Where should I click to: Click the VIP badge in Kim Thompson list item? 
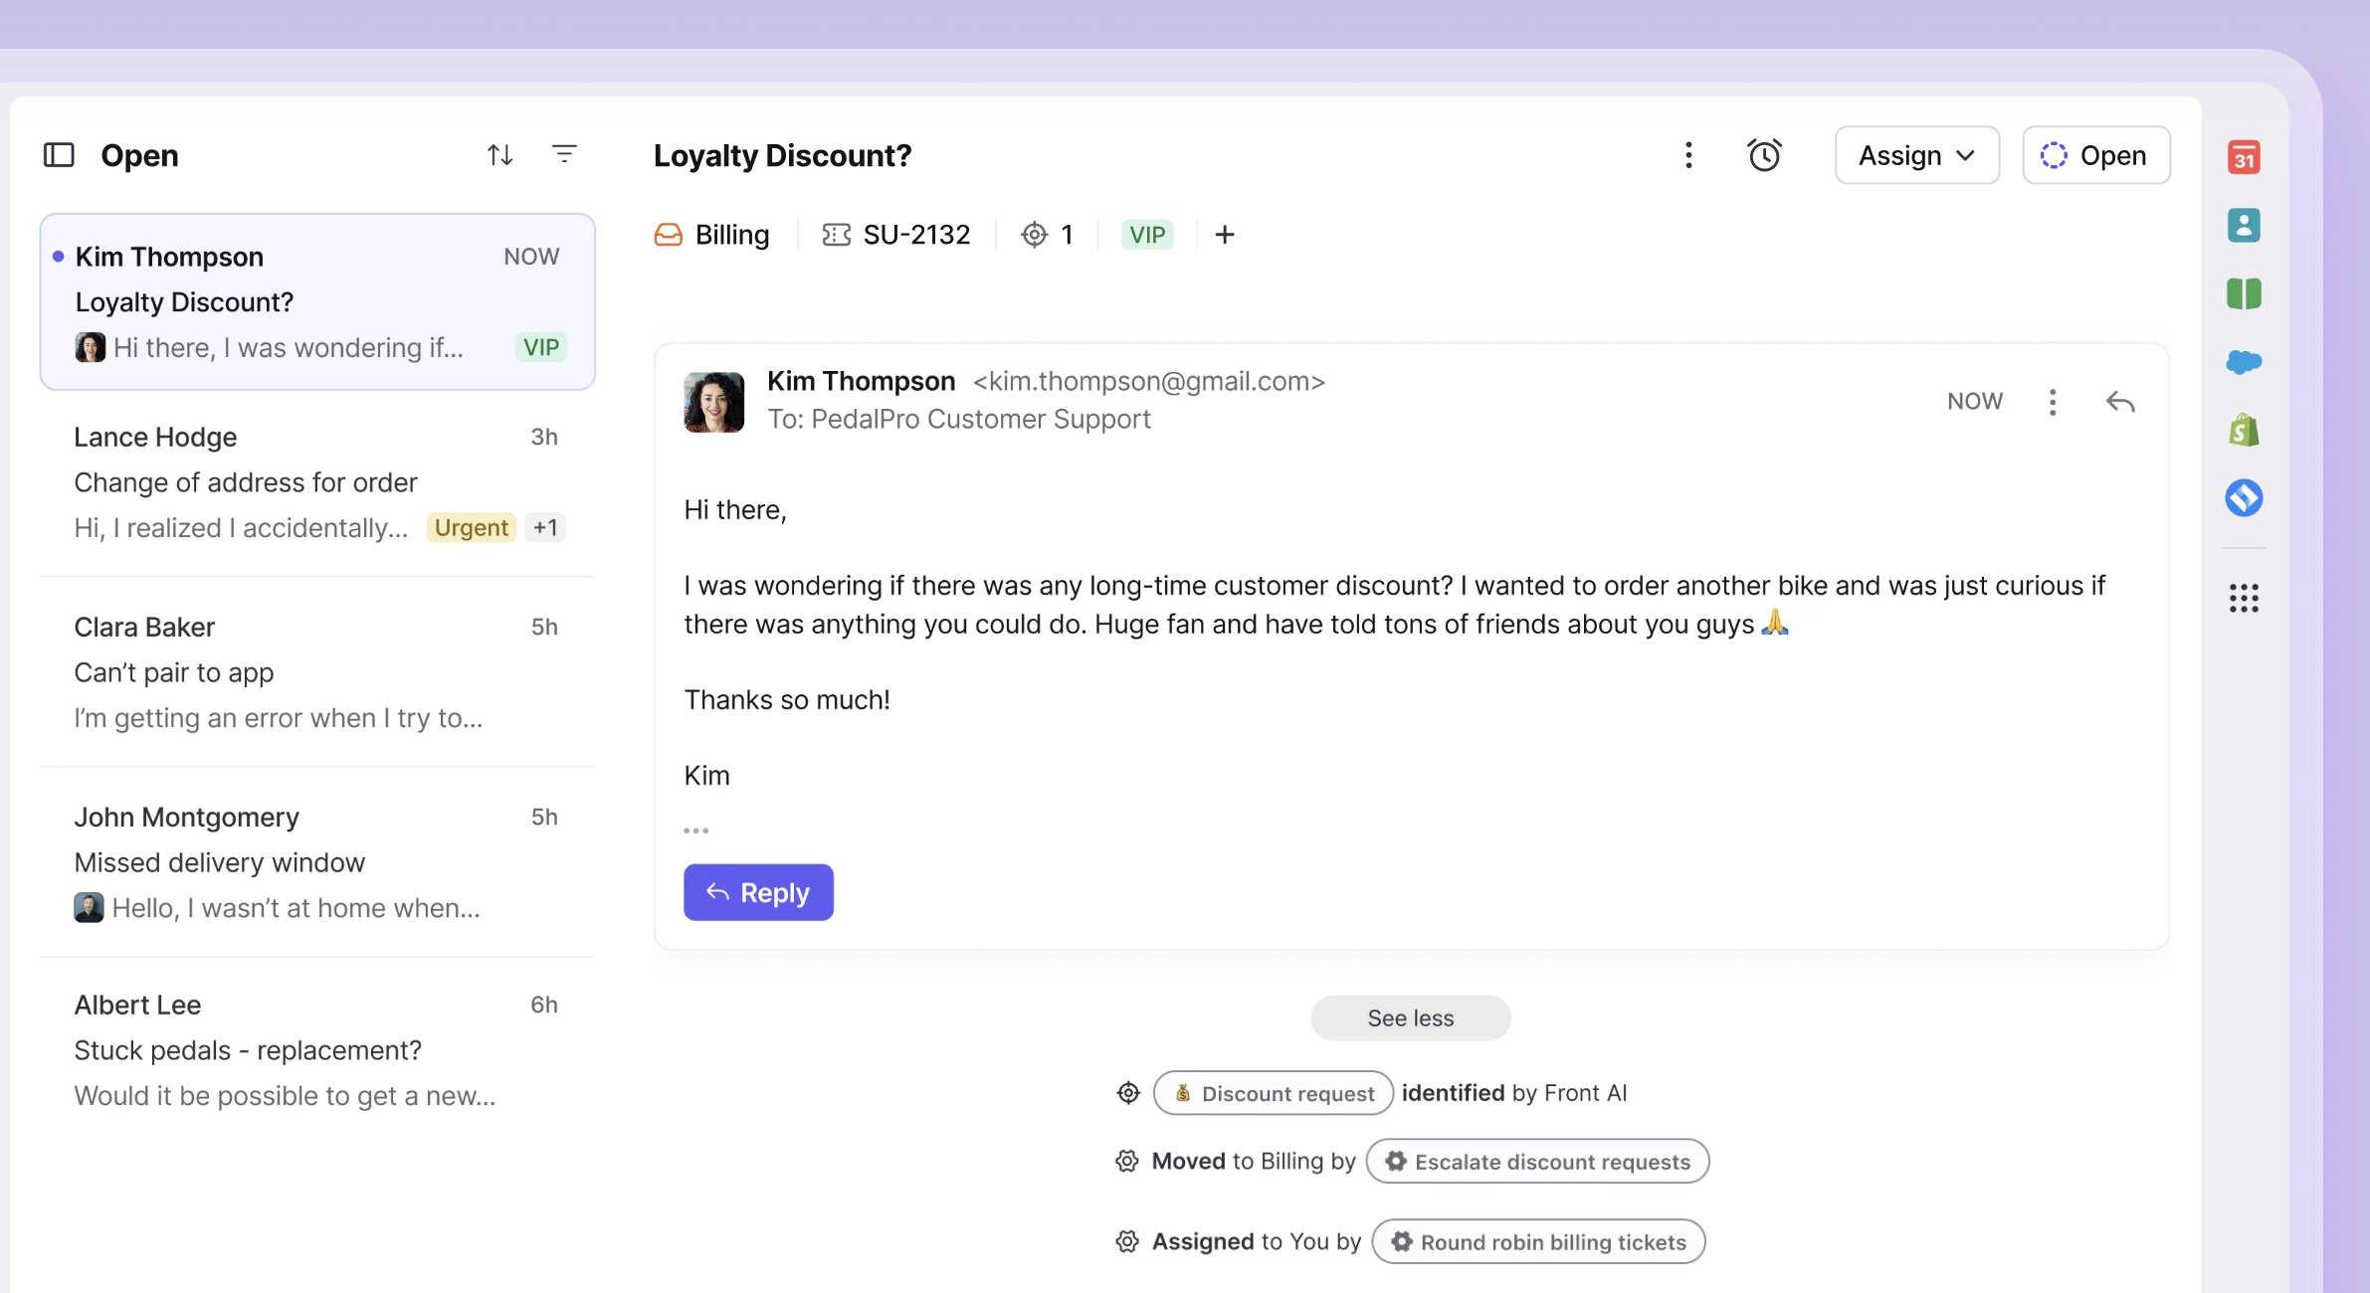[x=541, y=347]
